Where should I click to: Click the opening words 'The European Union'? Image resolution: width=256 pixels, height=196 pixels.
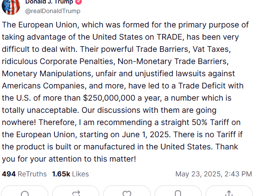click(39, 25)
